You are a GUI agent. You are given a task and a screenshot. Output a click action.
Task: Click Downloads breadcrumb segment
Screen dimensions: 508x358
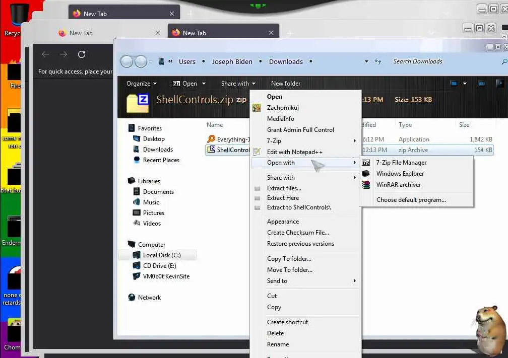286,61
